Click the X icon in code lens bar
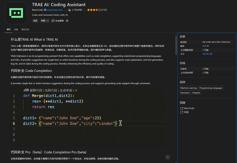237x163 pixels. point(76,91)
